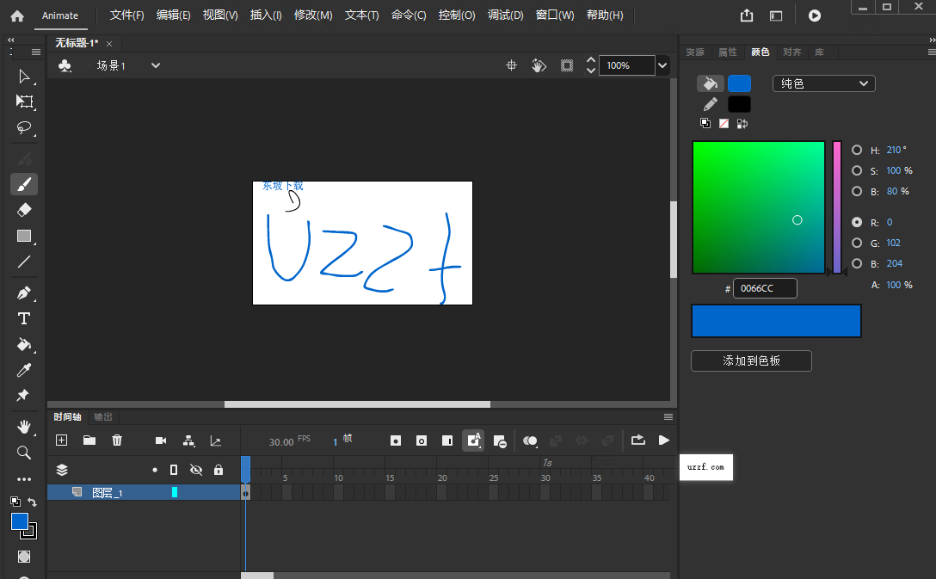This screenshot has height=579, width=936.
Task: Hide layer 图层_1 with the eye column
Action: click(x=196, y=494)
